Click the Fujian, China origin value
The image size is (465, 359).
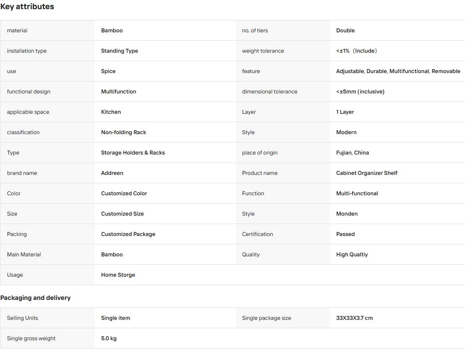click(353, 153)
